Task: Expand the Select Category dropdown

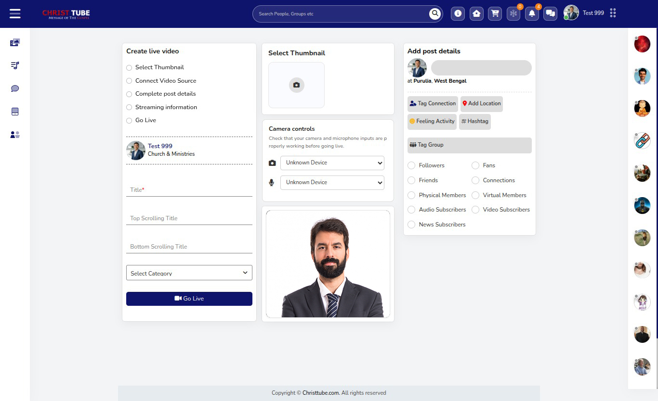Action: [x=189, y=273]
